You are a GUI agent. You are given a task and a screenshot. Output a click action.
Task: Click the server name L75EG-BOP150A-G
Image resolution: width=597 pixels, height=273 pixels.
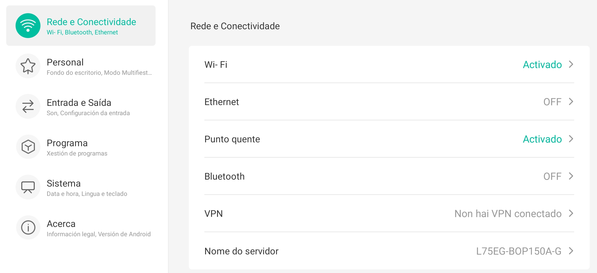(519, 251)
